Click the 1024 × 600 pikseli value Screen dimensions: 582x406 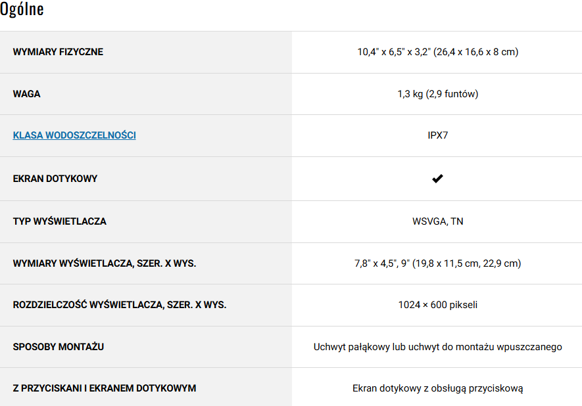coord(437,305)
